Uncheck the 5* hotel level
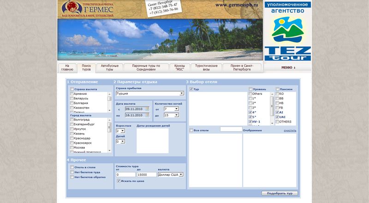 tap(250, 117)
